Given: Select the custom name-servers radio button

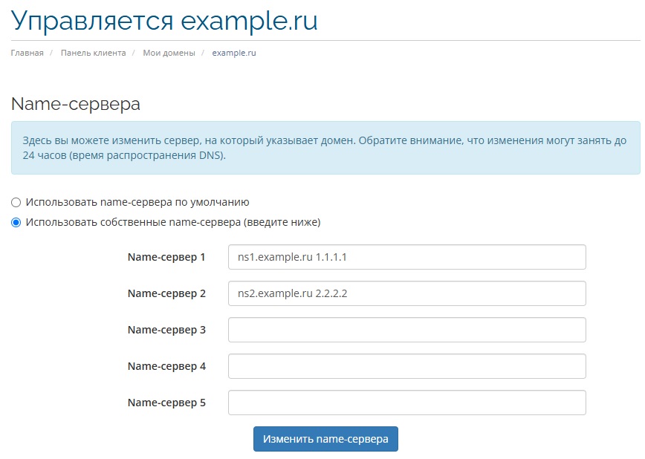Looking at the screenshot, I should tap(16, 223).
